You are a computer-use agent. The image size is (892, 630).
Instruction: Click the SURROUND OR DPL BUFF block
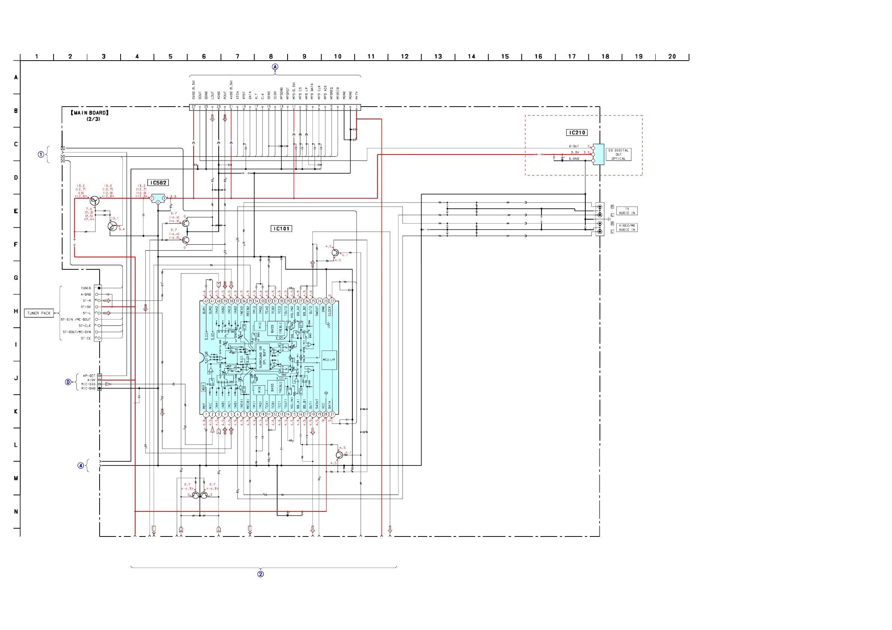[x=263, y=357]
